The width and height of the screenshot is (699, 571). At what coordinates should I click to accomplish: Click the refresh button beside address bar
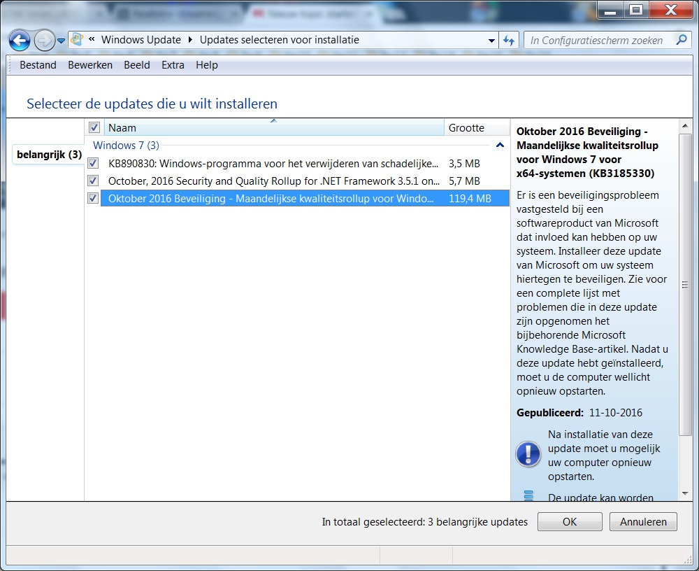click(x=509, y=40)
